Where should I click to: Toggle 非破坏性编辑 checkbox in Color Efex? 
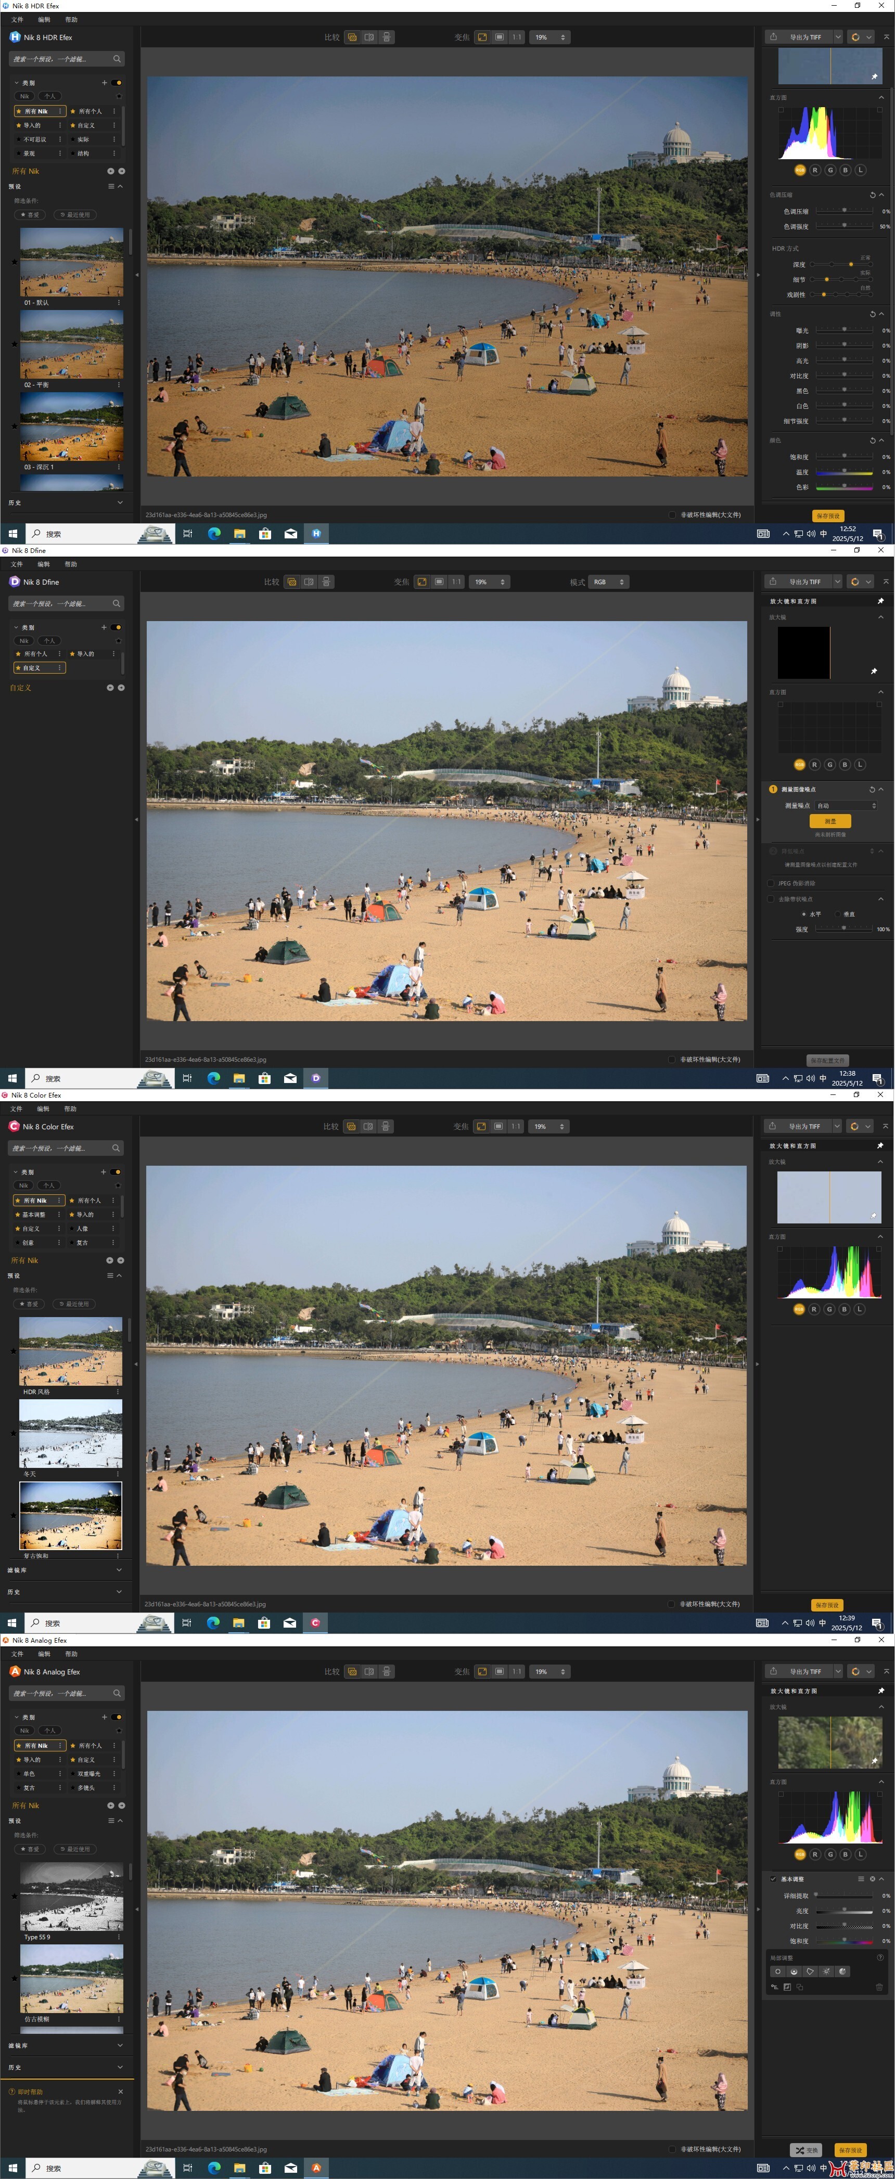point(672,1604)
